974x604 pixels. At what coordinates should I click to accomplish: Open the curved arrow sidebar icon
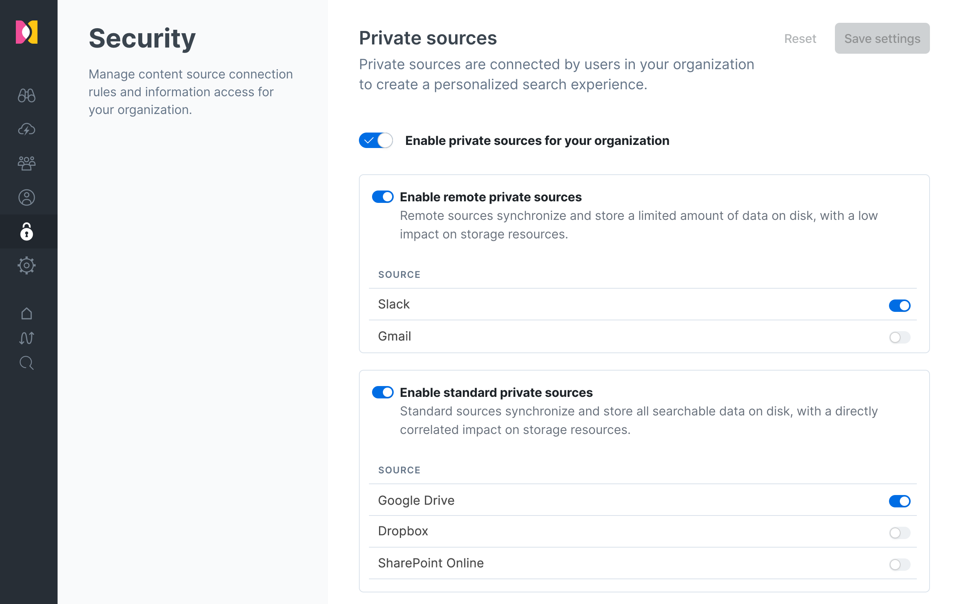click(x=27, y=339)
